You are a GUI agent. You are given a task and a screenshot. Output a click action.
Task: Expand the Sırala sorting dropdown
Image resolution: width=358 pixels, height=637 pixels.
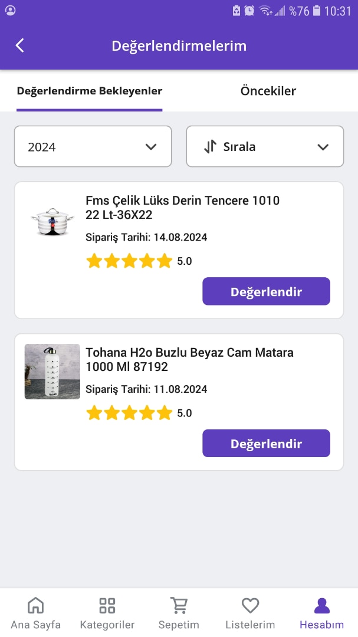pos(265,146)
